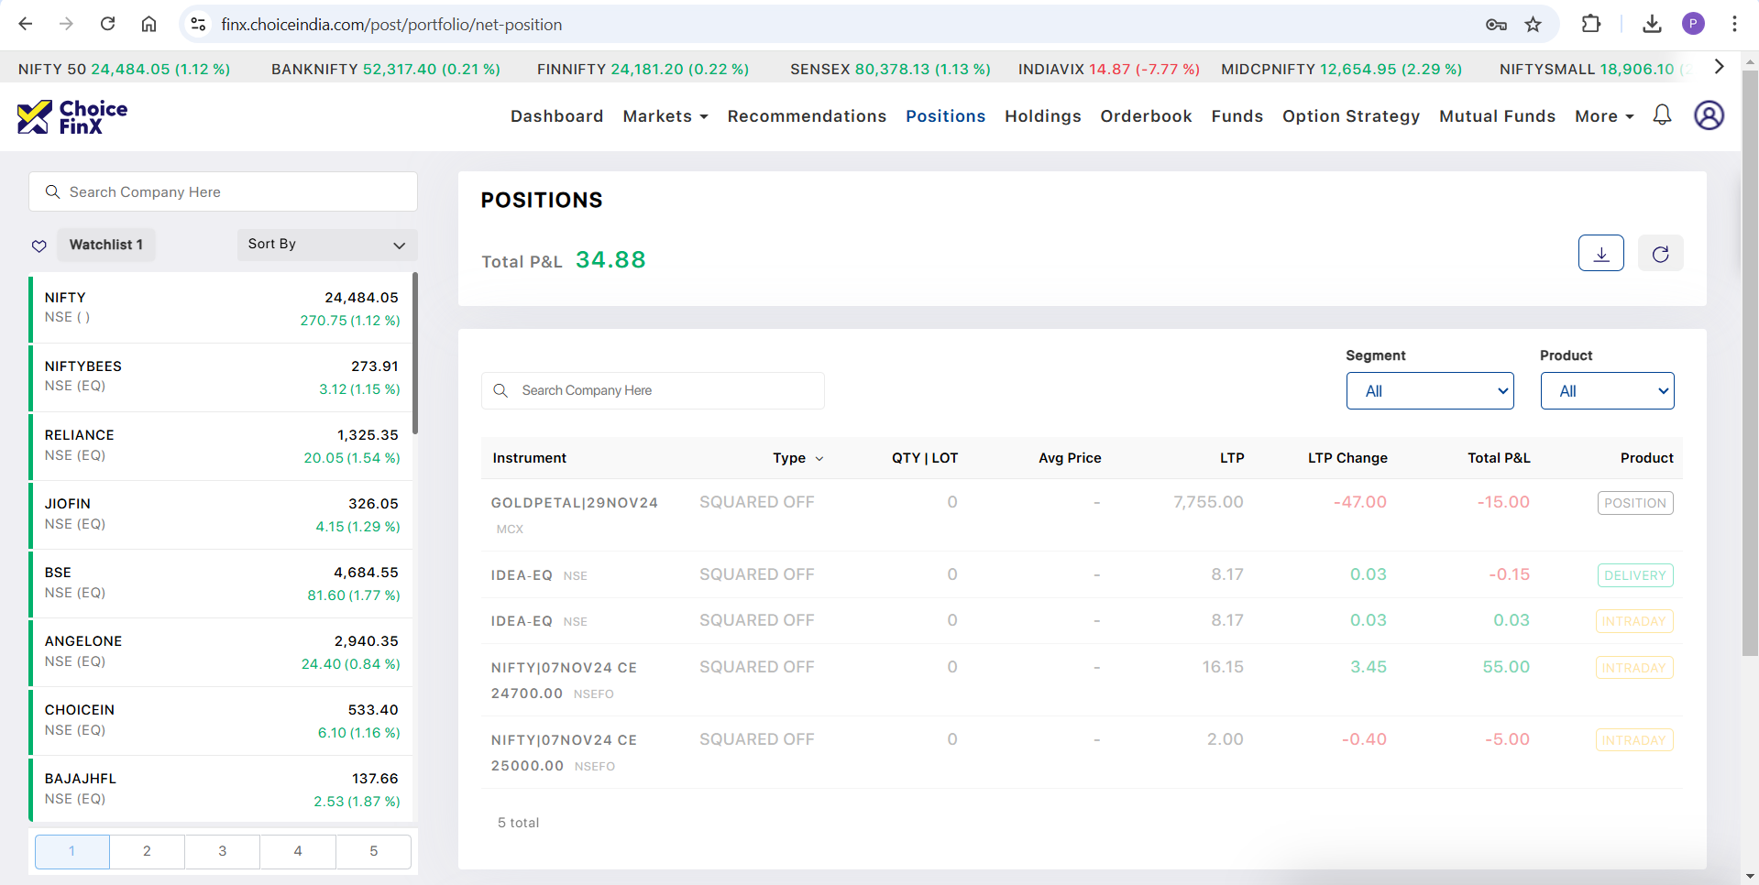Viewport: 1759px width, 885px height.
Task: View site information icon in address bar
Action: (198, 24)
